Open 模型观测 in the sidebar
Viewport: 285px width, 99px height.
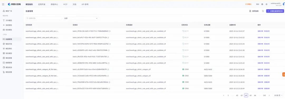coord(7,67)
